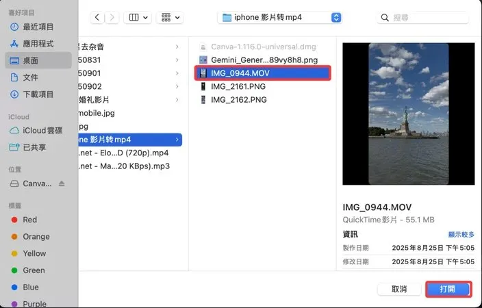Go to 下載項目 in the sidebar
Viewport: 482px width, 308px height.
click(x=38, y=94)
